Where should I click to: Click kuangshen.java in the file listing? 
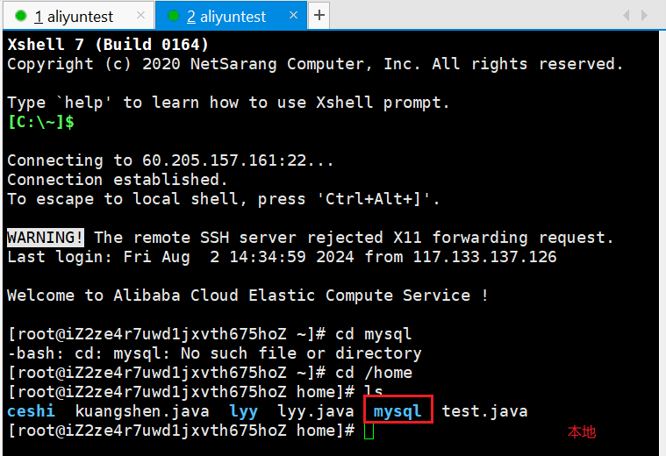(x=142, y=411)
